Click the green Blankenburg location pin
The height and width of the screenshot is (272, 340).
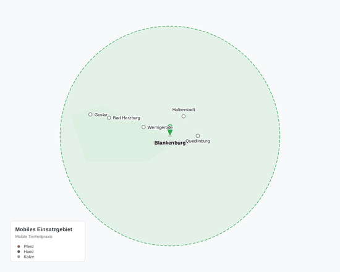170,130
